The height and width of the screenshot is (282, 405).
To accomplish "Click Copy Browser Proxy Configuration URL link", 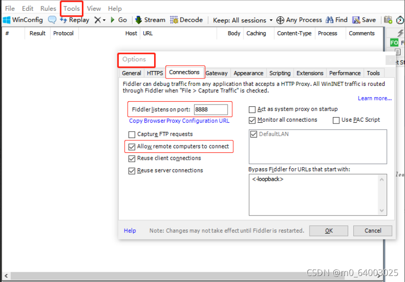I will click(179, 121).
